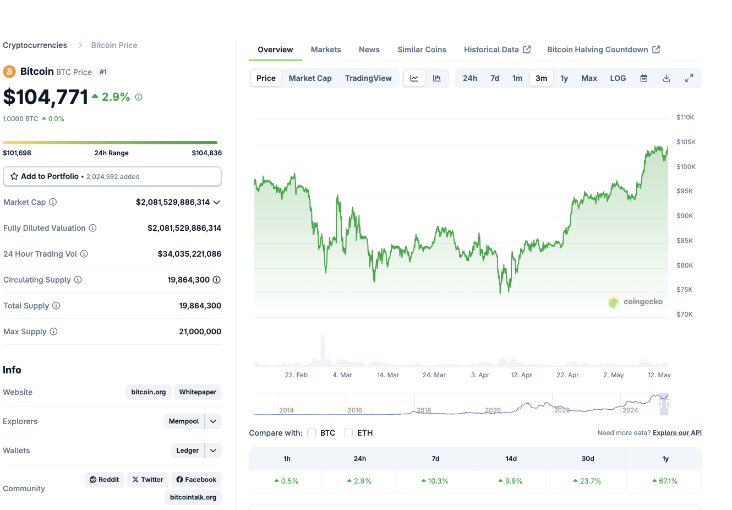This screenshot has width=732, height=510.
Task: Click the 30d 23.7% change cell
Action: pyautogui.click(x=587, y=481)
